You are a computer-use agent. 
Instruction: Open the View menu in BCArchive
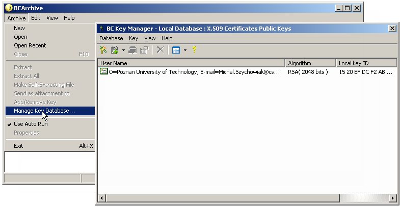[52, 18]
